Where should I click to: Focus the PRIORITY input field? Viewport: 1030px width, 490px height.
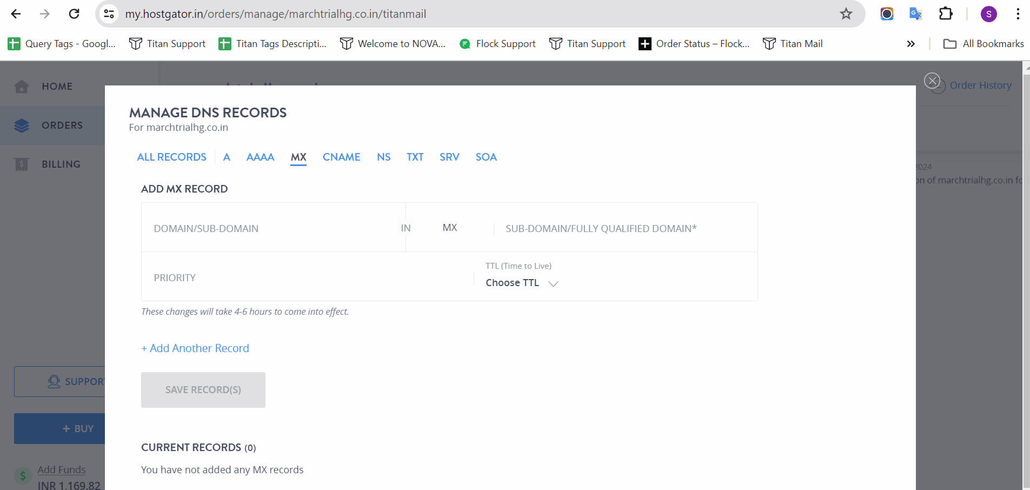(308, 277)
